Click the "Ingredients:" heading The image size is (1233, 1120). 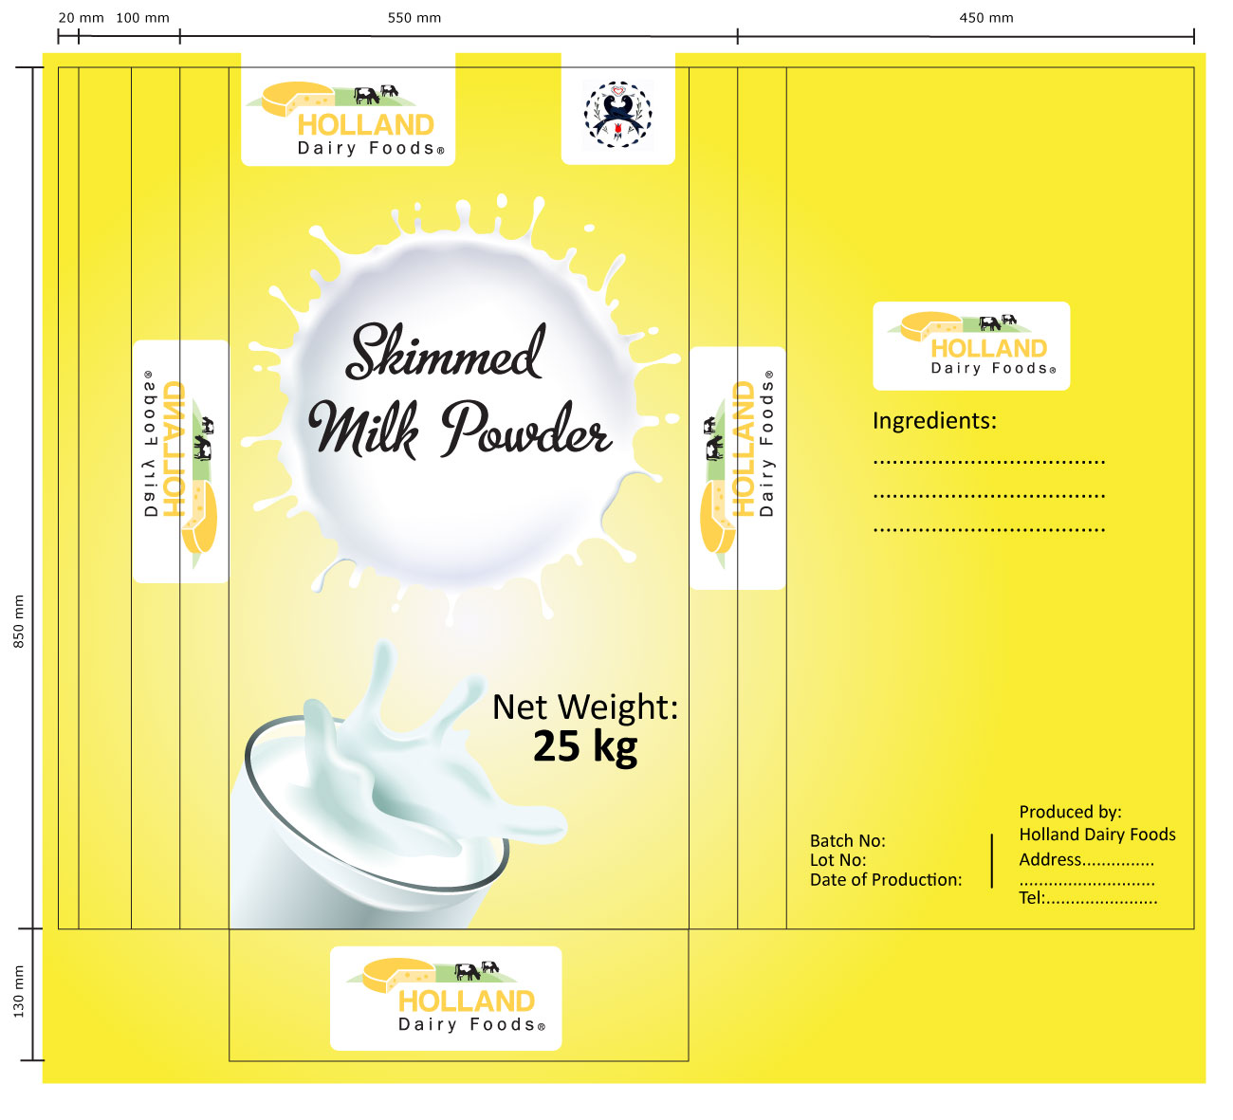point(934,420)
